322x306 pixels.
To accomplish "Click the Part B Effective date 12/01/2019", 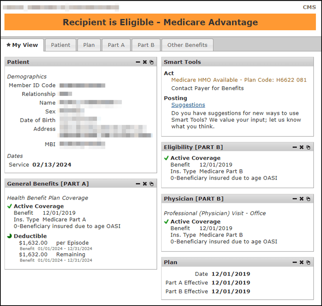I will (231, 291).
